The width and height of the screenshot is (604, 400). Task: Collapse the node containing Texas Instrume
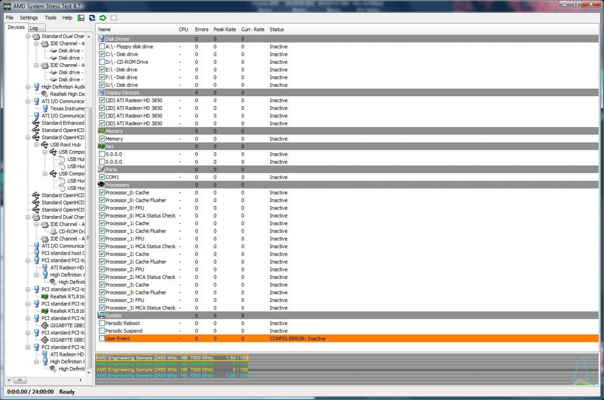point(28,101)
